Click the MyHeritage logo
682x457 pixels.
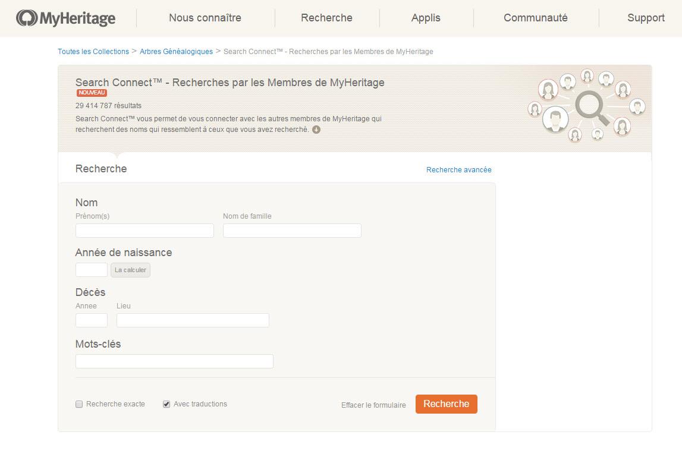click(65, 18)
